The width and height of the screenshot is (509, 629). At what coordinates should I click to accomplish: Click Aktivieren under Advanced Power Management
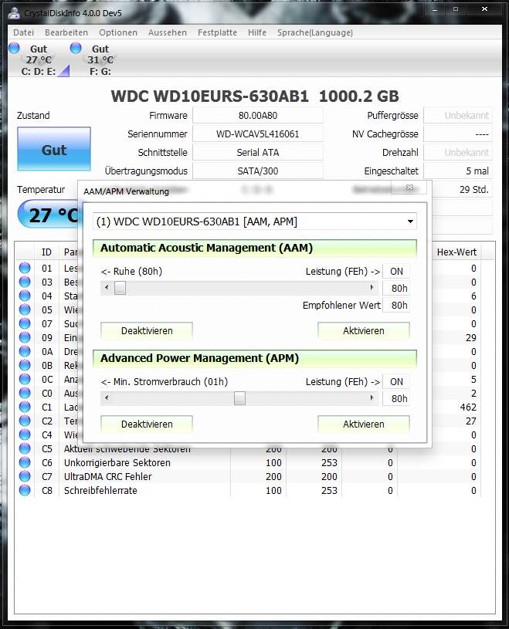[x=364, y=424]
